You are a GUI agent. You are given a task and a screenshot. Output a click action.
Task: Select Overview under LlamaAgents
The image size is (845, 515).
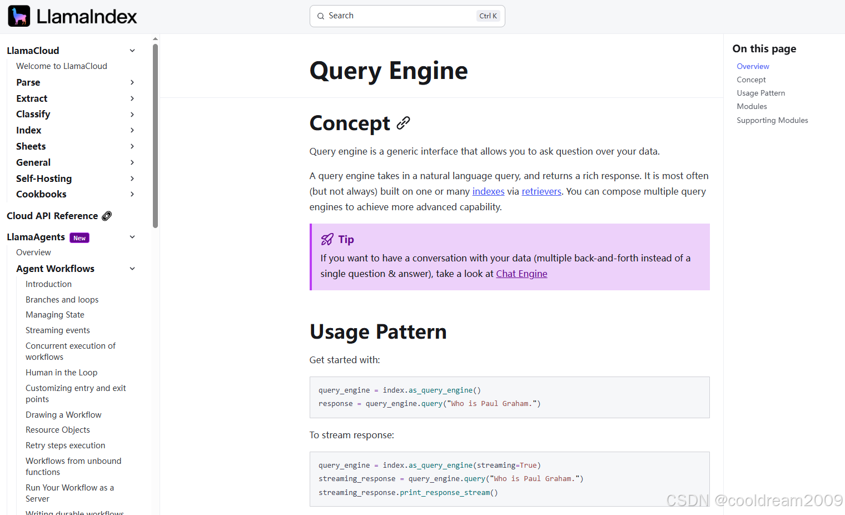click(33, 252)
